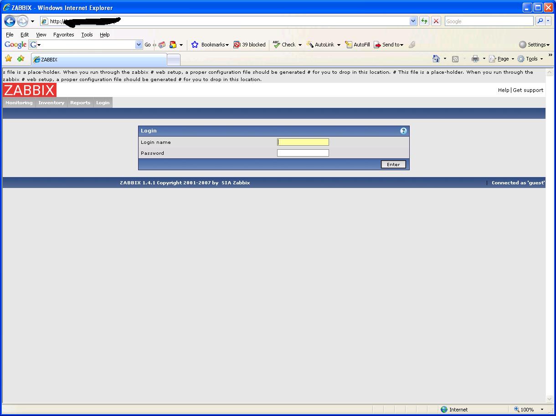
Task: Click the Print icon
Action: click(475, 59)
